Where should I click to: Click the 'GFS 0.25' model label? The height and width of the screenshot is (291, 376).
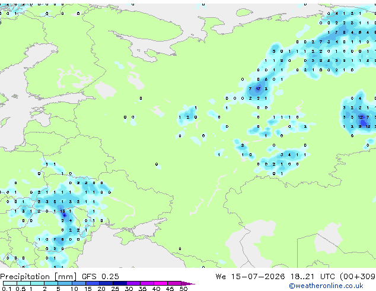(100, 277)
